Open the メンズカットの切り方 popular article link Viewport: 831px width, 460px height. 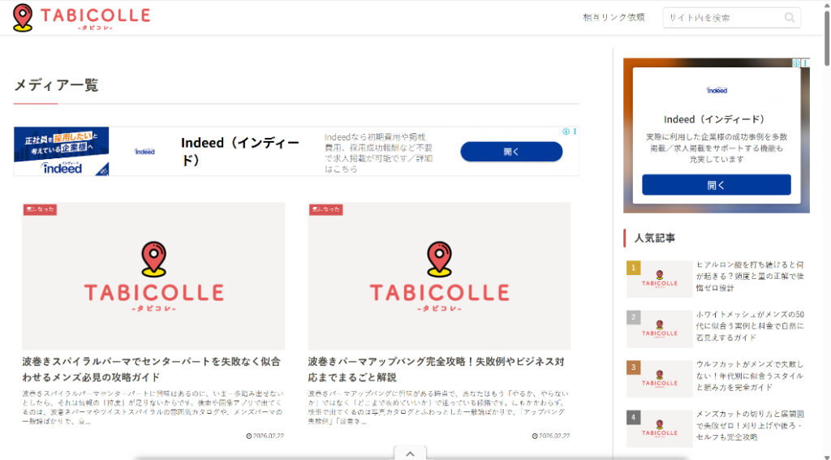coord(749,425)
